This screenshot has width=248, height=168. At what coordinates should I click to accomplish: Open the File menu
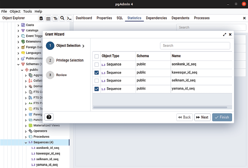coord(4,11)
